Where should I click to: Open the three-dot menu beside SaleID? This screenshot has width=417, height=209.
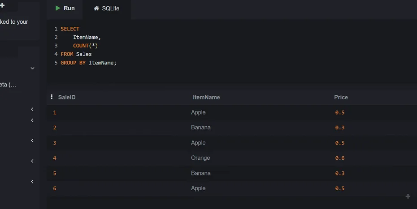click(52, 97)
